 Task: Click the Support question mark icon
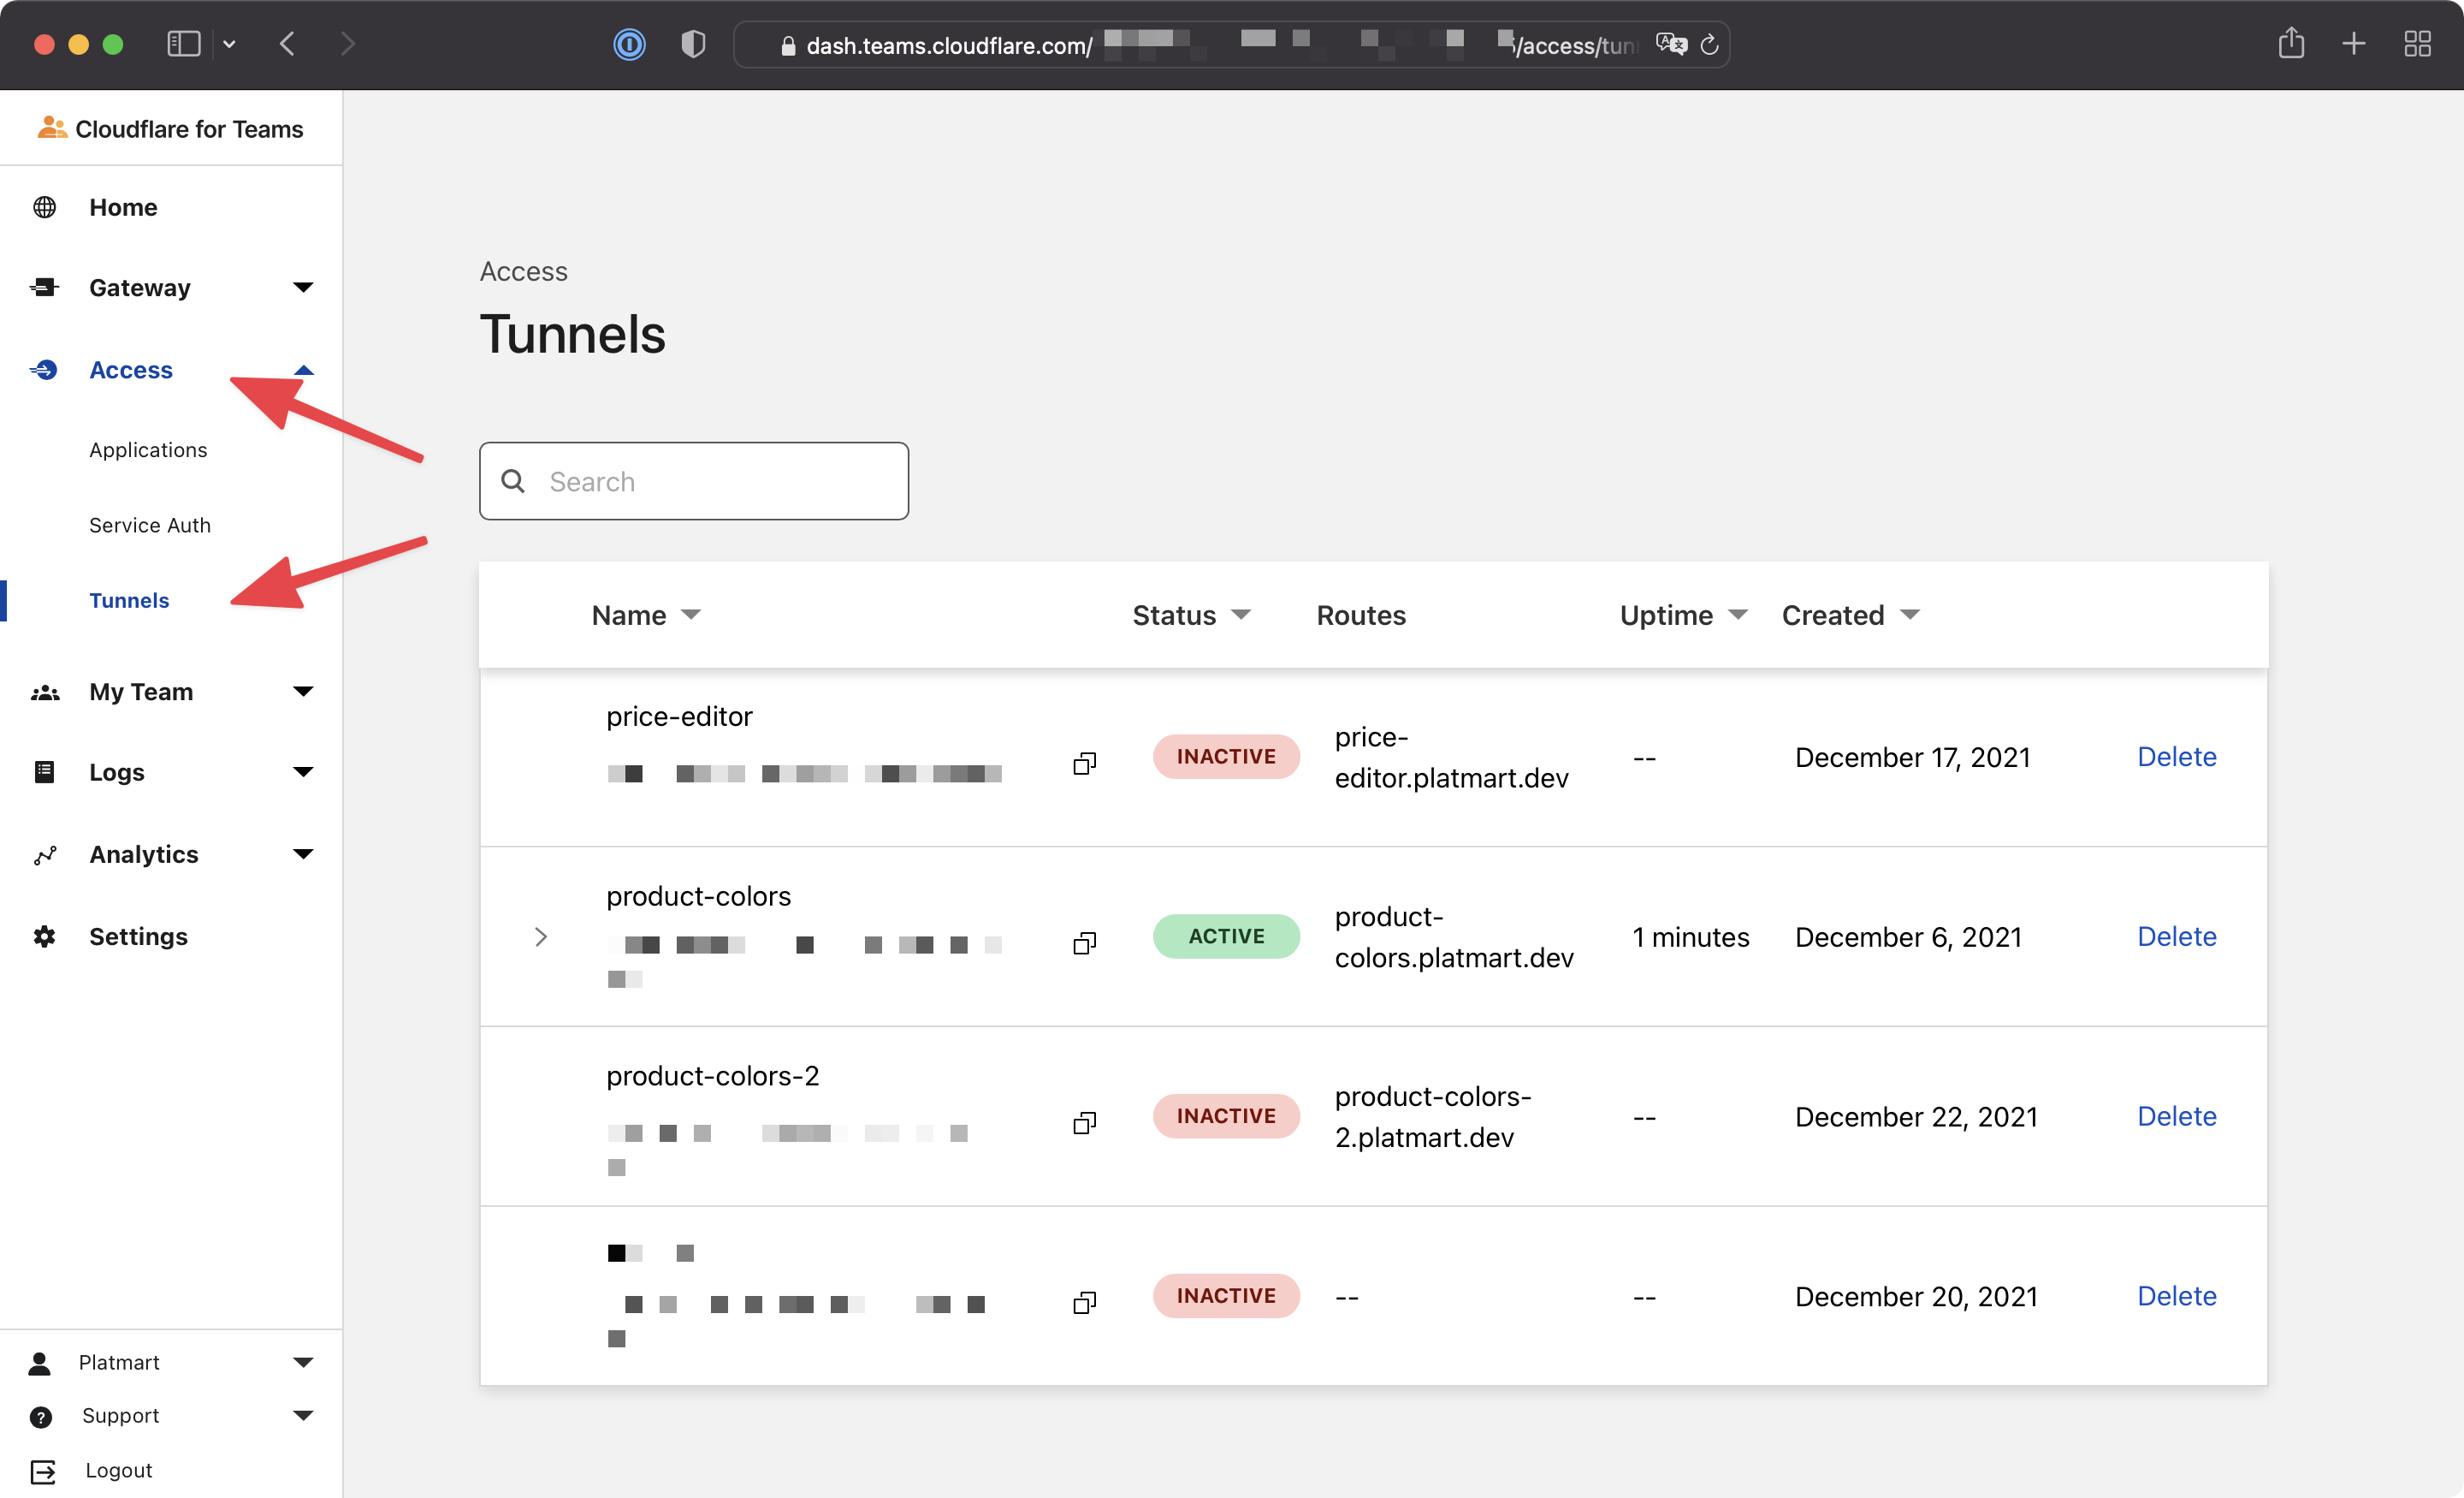41,1415
